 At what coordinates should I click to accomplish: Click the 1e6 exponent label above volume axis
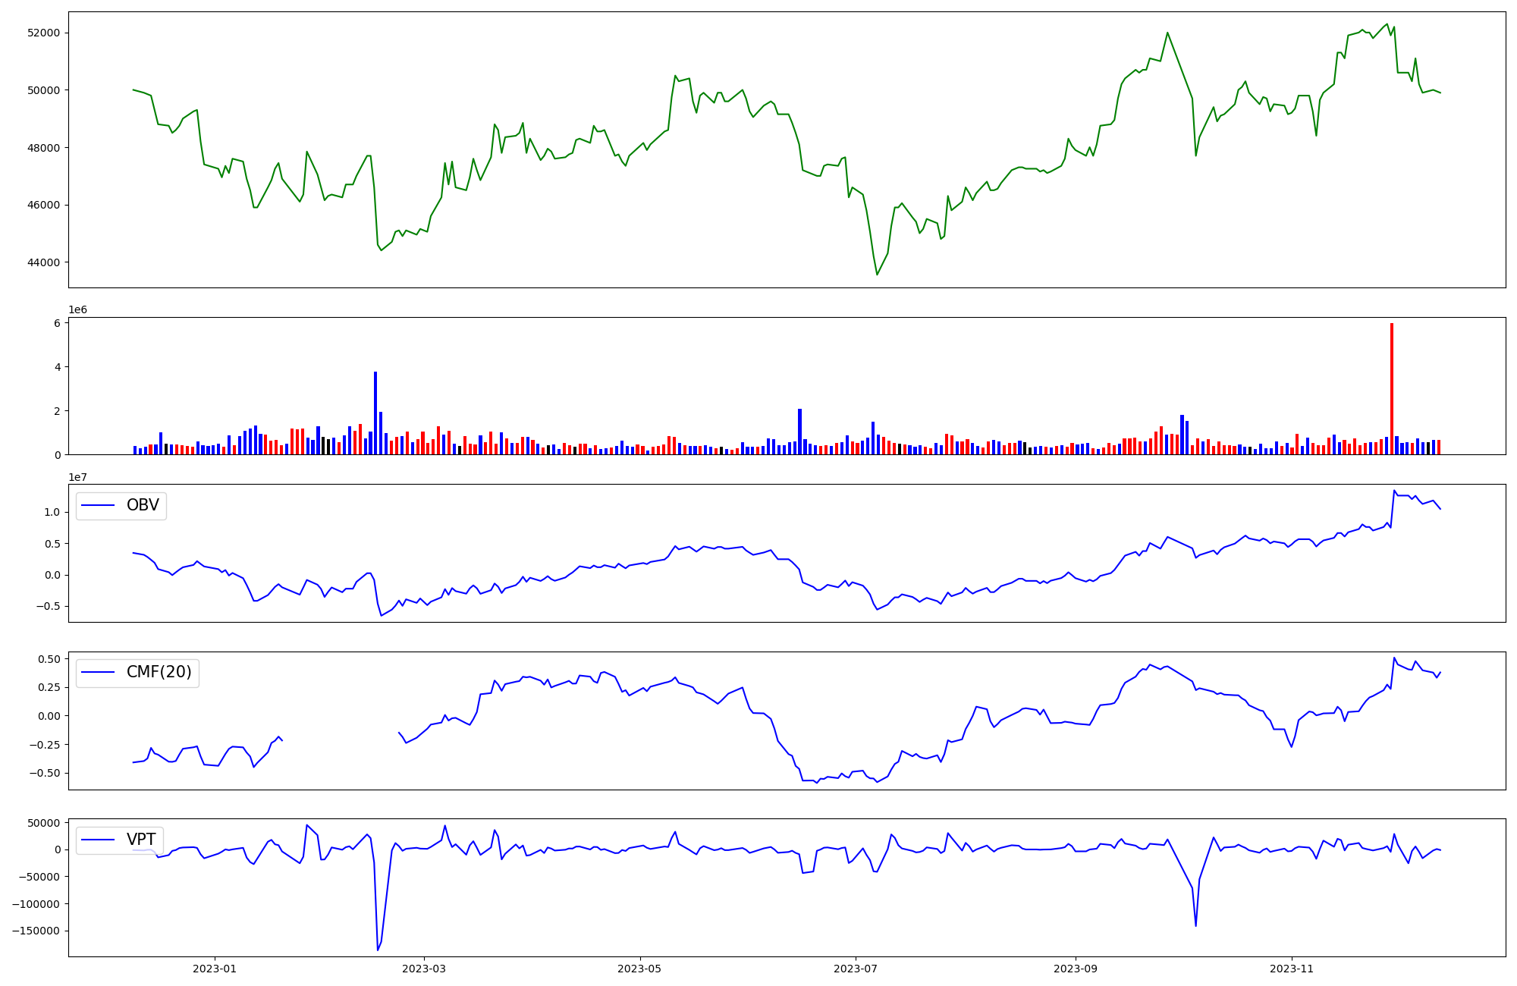pos(77,309)
